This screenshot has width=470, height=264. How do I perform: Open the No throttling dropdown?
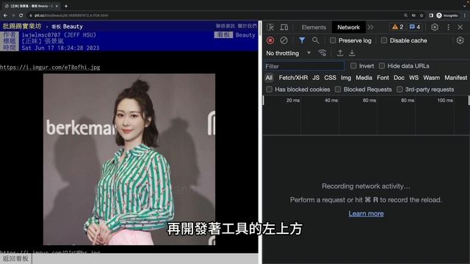(x=289, y=54)
